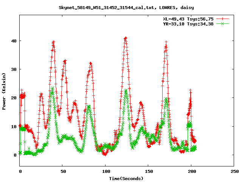Viewport: 242px width, 182px height.
Task: Select the YR-33.10 Tsys:34.38 legend entry
Action: [188, 24]
